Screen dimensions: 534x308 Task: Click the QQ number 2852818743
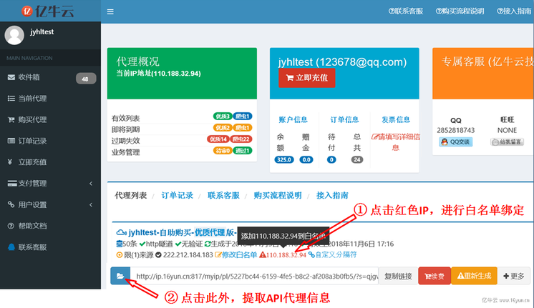(x=456, y=130)
